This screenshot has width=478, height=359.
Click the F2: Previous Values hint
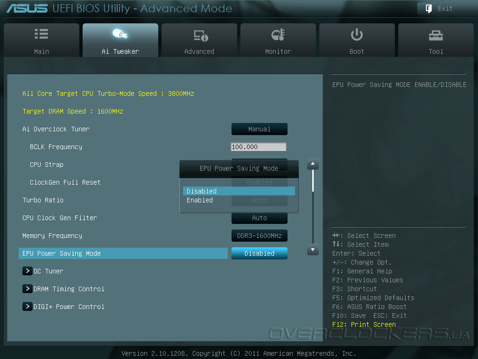(367, 280)
